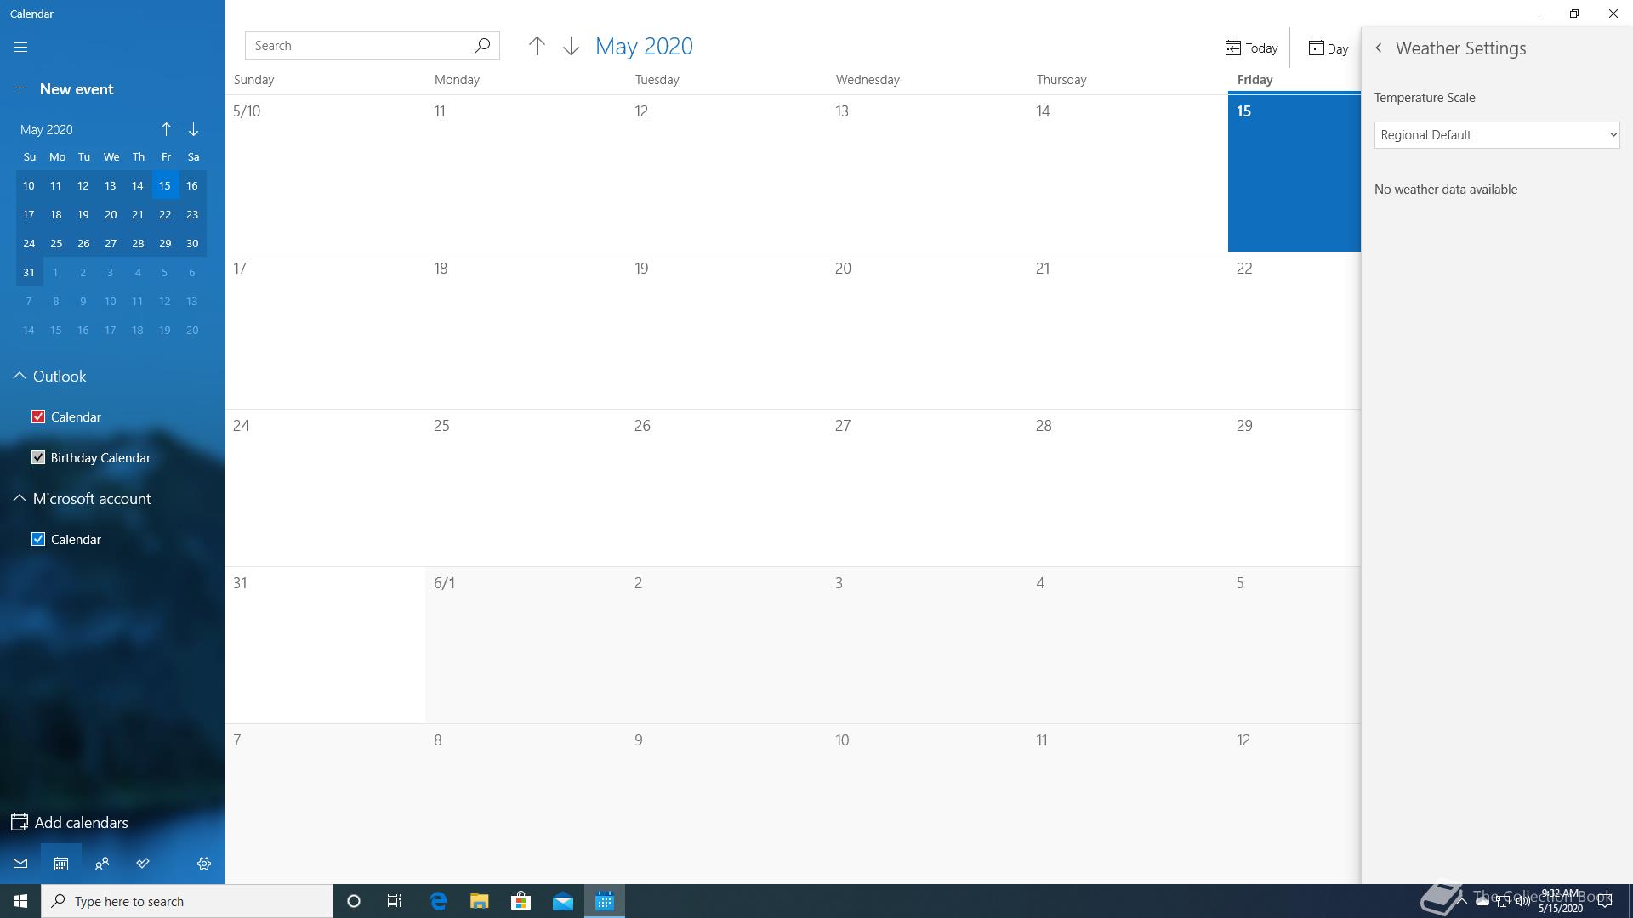Select May 22 in mini calendar
The height and width of the screenshot is (918, 1633).
(165, 214)
